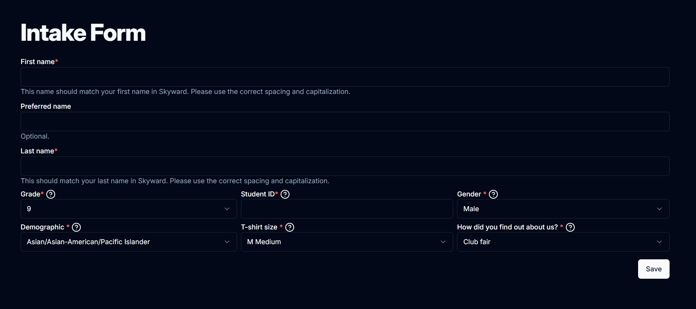Click into the Preferred name input box
Image resolution: width=696 pixels, height=309 pixels.
345,122
